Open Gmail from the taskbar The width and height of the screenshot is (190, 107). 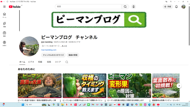(x=93, y=105)
